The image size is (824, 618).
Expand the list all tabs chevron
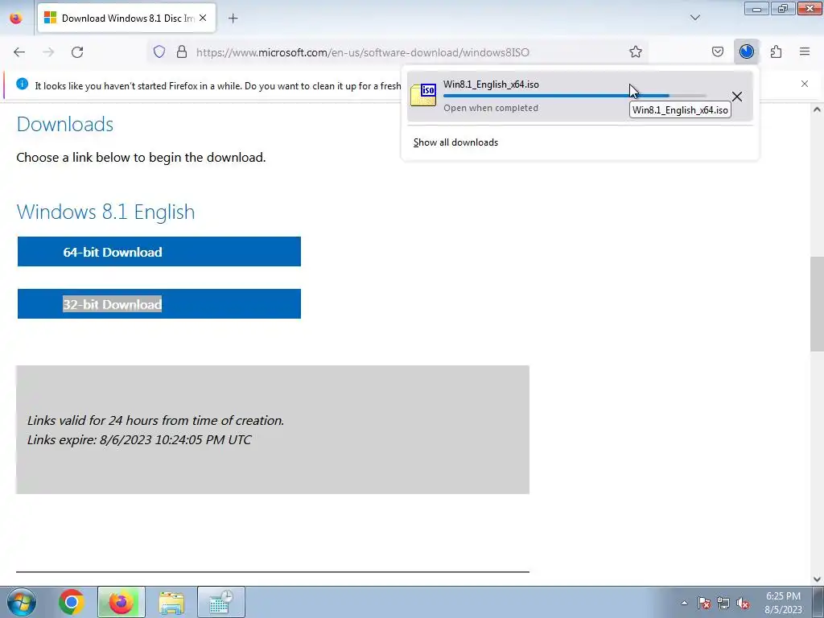click(694, 18)
